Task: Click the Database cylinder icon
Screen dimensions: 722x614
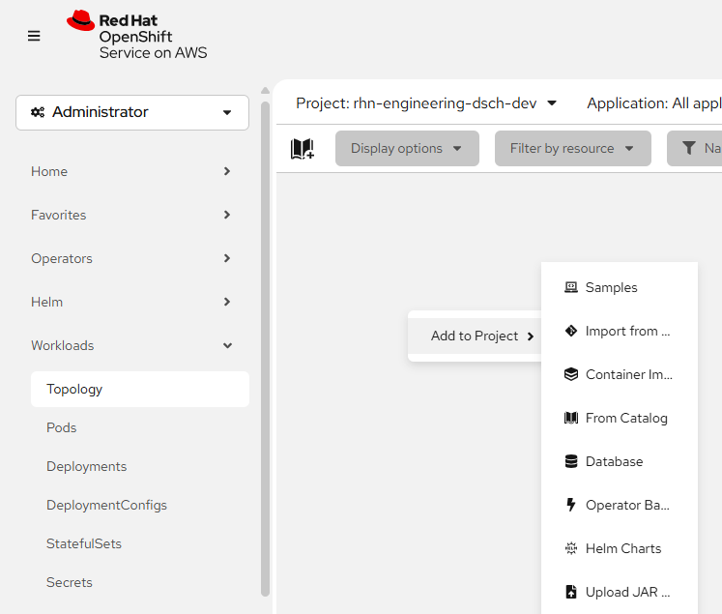Action: click(x=571, y=461)
